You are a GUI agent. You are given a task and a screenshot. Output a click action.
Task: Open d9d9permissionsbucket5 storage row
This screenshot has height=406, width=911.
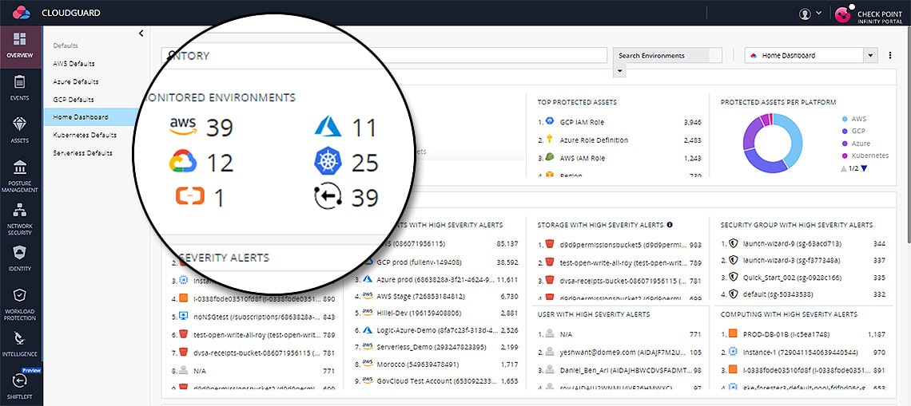point(620,245)
